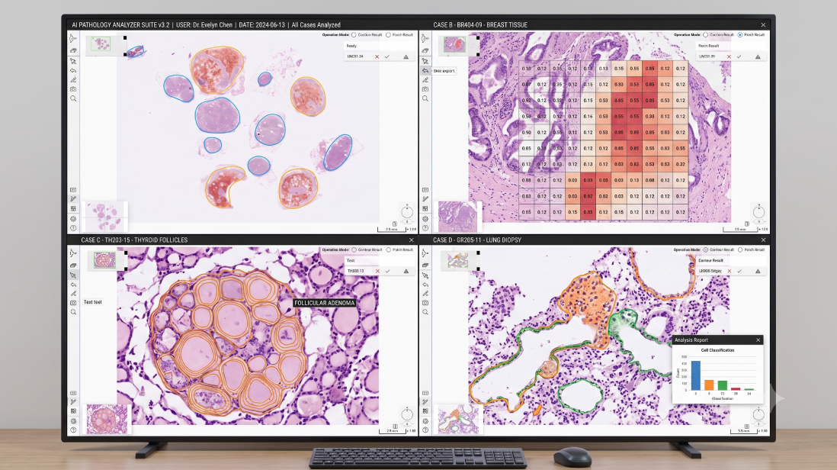
Task: Open the help icon in Case C panel
Action: tap(73, 430)
